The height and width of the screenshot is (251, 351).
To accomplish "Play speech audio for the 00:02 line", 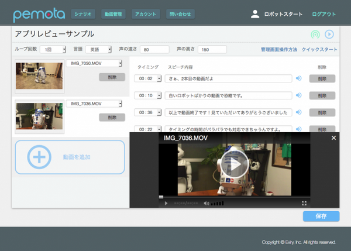I will click(x=298, y=78).
